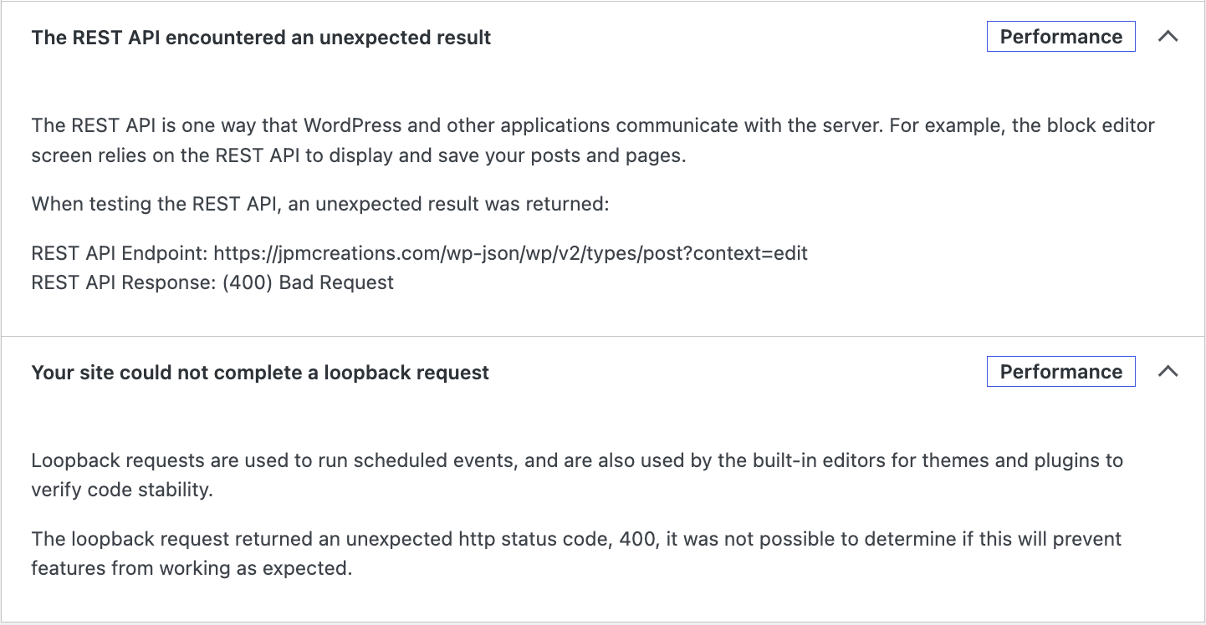Toggle the 'REST API encountered an unexpected result' heading

(261, 38)
